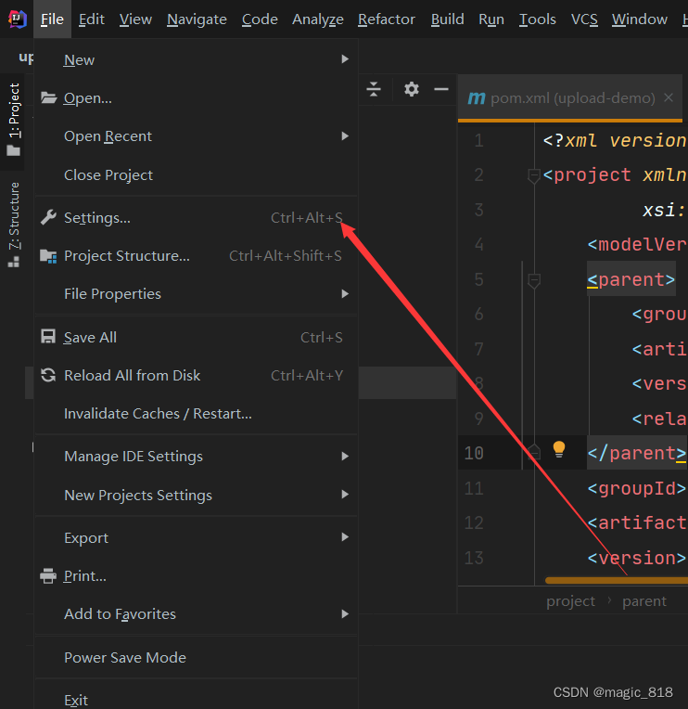Viewport: 688px width, 709px height.
Task: Collapse the project tag fold marker on line 2
Action: tap(534, 175)
